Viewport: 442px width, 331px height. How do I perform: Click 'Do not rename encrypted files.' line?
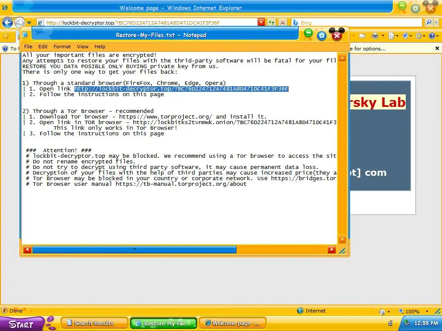[x=81, y=161]
